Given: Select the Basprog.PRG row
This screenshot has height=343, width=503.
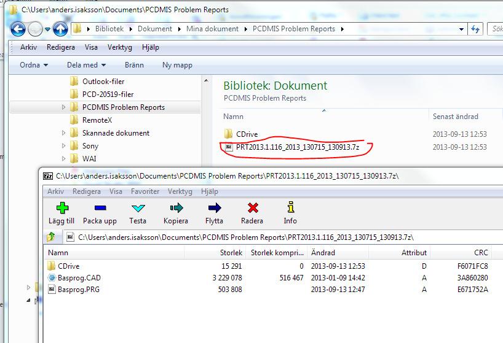Looking at the screenshot, I should click(268, 289).
